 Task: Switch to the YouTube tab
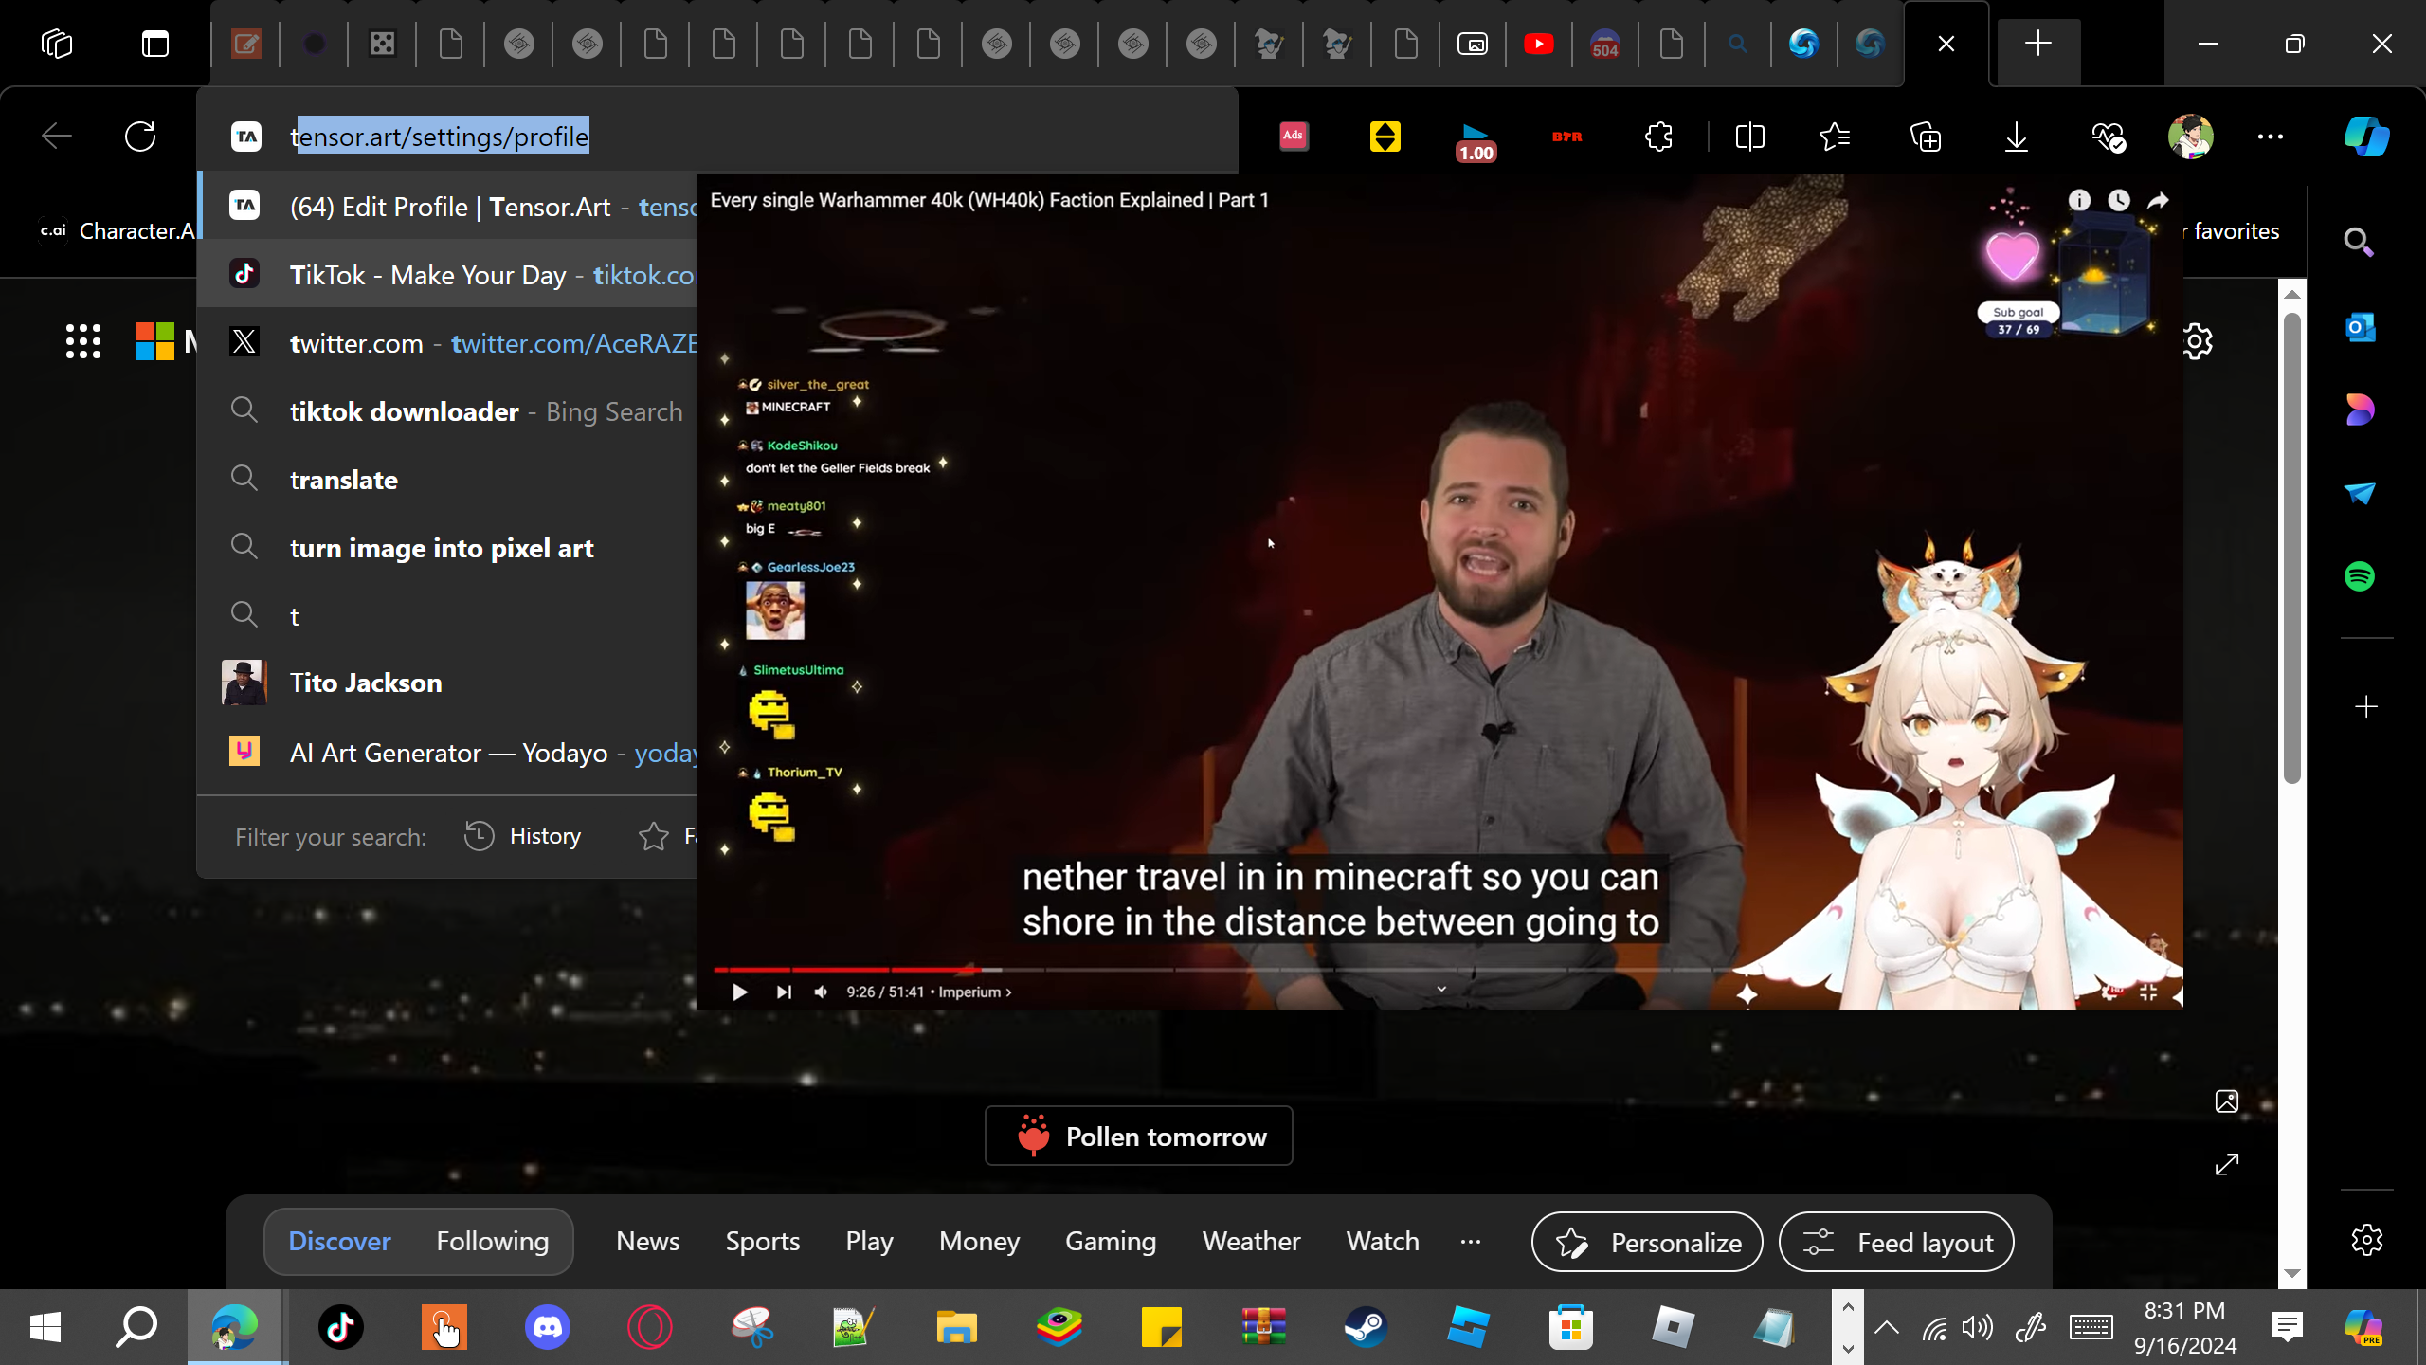[x=1539, y=44]
